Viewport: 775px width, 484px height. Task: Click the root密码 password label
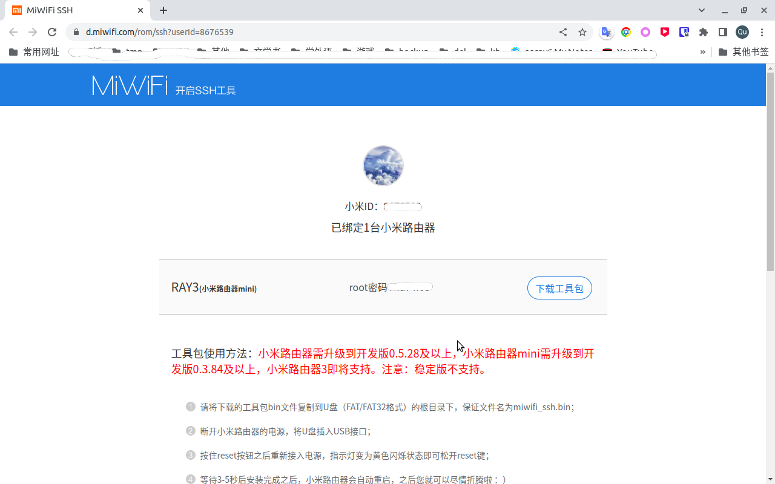point(368,288)
